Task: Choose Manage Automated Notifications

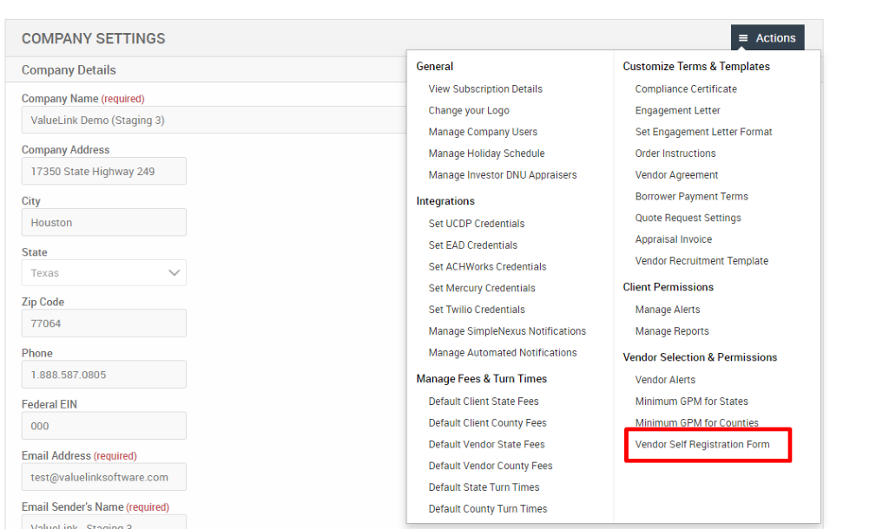Action: click(x=502, y=352)
